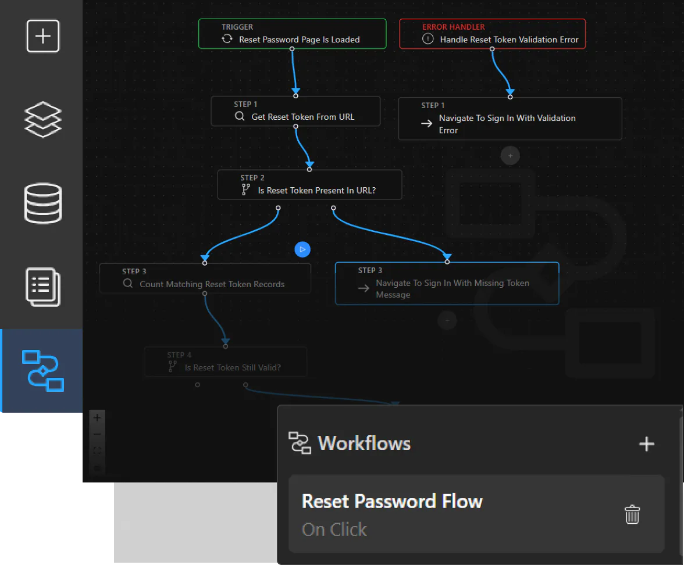The image size is (684, 565).
Task: Click the alert icon in Error Handler node
Action: [428, 39]
